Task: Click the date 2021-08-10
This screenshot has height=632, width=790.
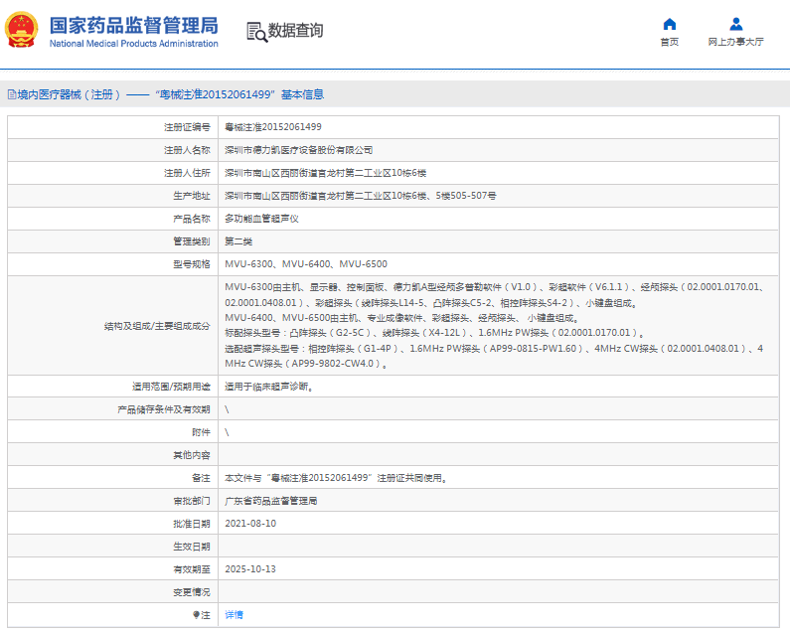Action: click(250, 524)
